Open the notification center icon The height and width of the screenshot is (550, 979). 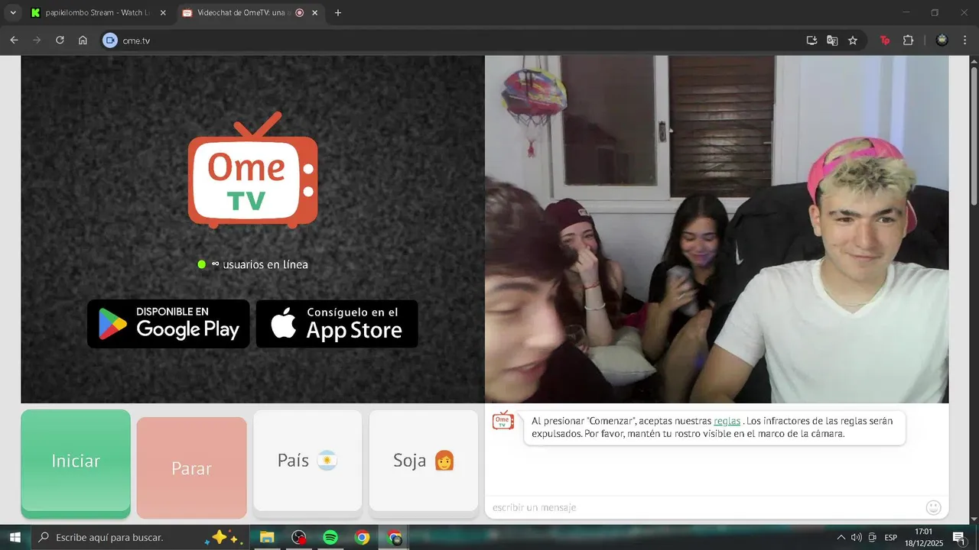959,538
